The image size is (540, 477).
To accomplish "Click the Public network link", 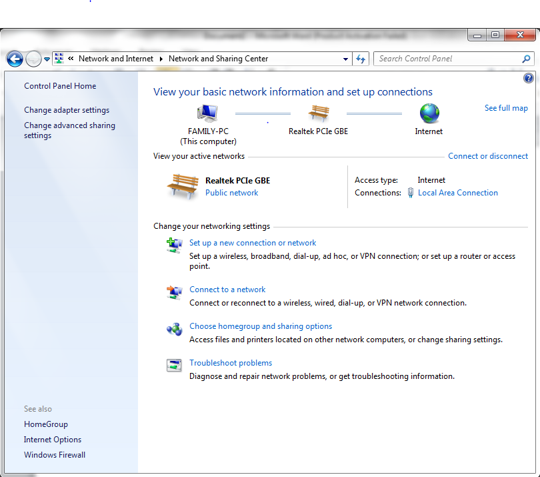I will click(x=231, y=192).
